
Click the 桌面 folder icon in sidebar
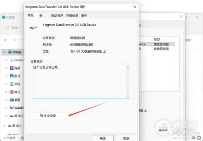pos(12,100)
